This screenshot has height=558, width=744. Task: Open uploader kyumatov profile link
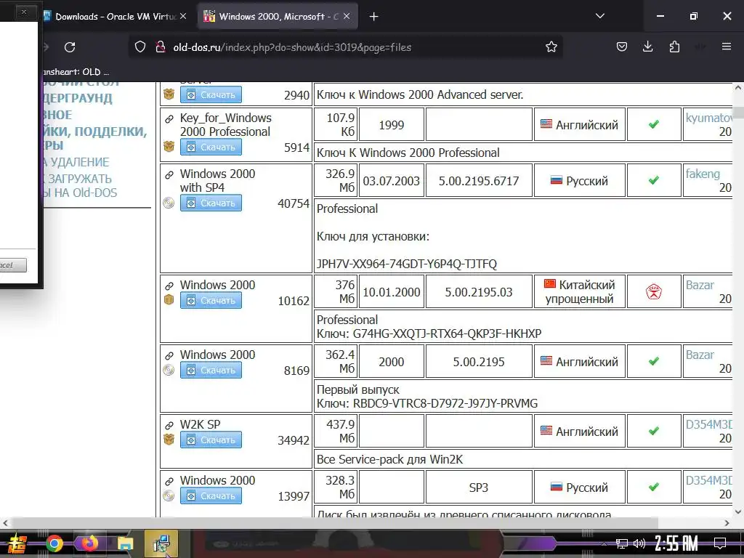point(708,118)
